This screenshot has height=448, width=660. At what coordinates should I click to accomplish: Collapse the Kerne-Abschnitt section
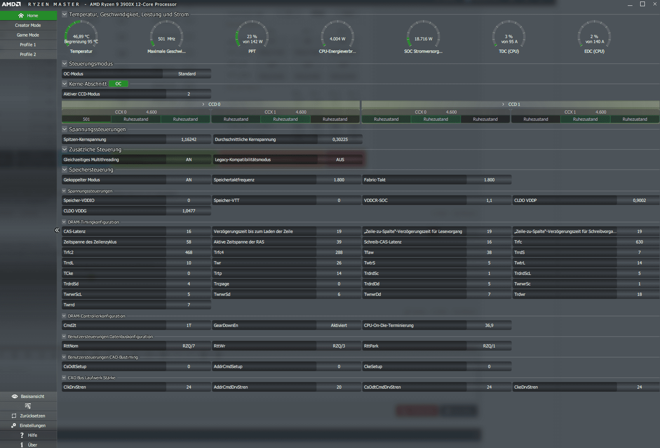pyautogui.click(x=64, y=83)
